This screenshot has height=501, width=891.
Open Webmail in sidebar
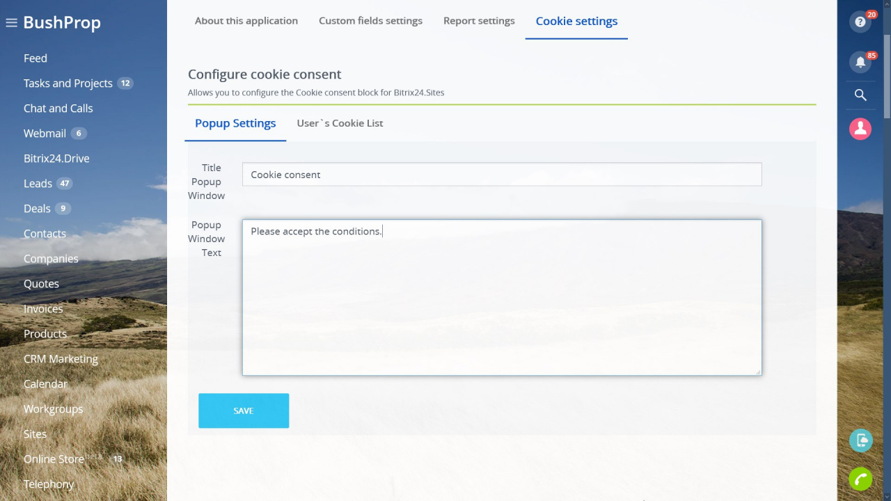tap(45, 134)
